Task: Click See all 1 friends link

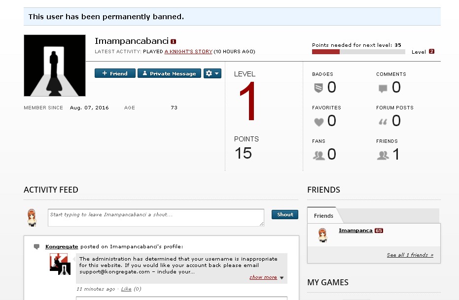Action: pyautogui.click(x=410, y=255)
